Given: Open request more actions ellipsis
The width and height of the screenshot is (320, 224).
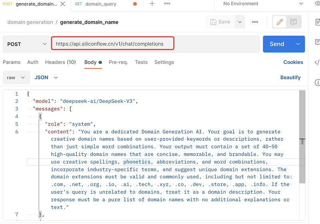Looking at the screenshot, I should 255,22.
